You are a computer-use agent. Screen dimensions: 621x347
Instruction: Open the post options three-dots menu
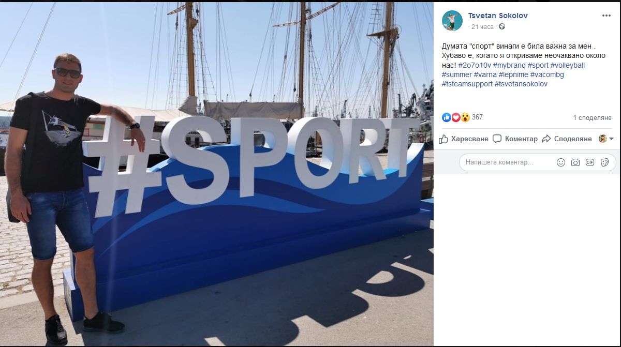click(607, 16)
